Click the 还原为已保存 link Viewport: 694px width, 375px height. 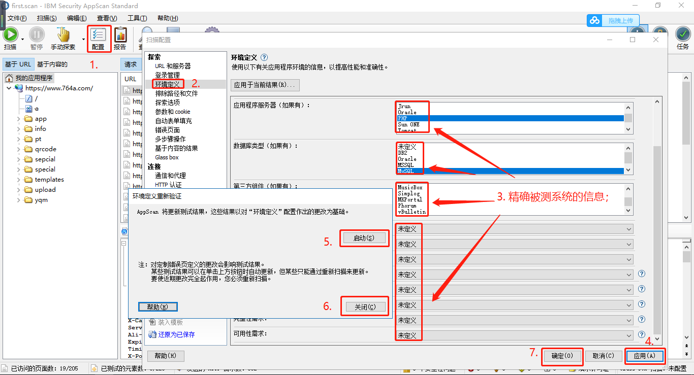(176, 334)
